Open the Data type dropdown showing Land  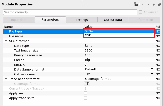(152, 45)
